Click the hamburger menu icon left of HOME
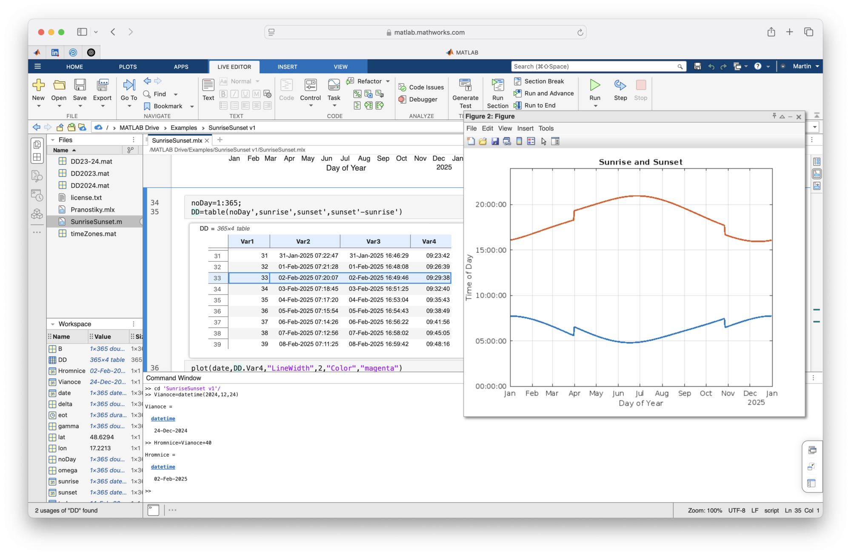The image size is (851, 555). tap(37, 66)
